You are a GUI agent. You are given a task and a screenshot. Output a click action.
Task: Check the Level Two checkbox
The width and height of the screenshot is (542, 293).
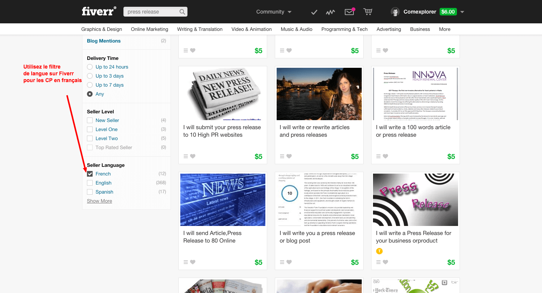(90, 138)
